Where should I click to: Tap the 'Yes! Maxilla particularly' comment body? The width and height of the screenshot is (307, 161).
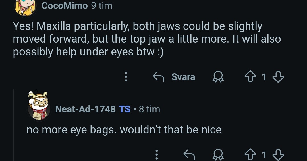pyautogui.click(x=147, y=39)
